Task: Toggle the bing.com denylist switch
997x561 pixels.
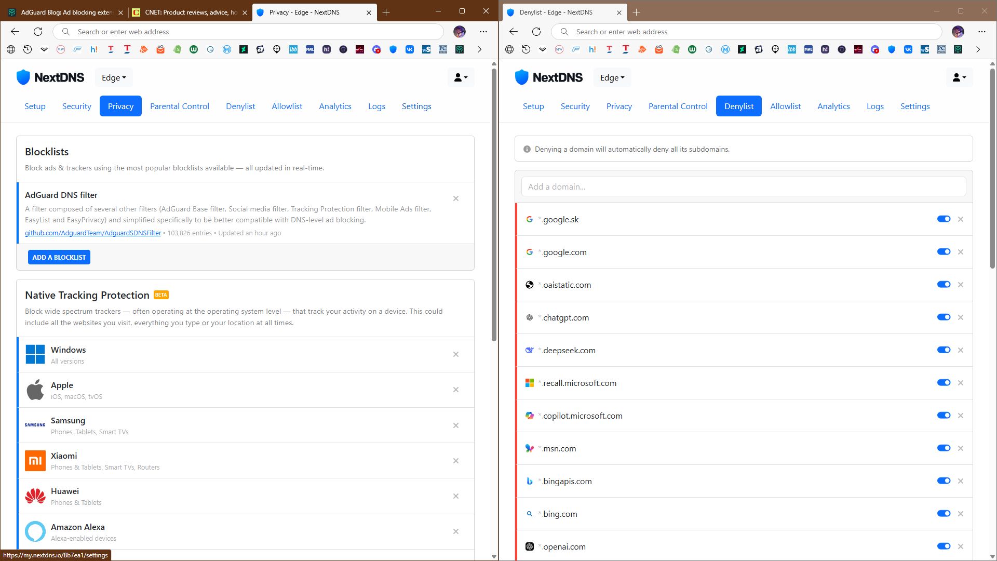Action: tap(943, 514)
